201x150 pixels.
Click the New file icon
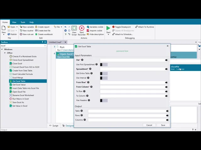3,28
